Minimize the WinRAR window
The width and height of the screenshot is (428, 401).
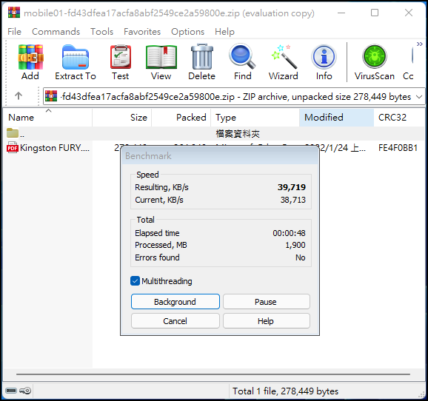point(341,13)
